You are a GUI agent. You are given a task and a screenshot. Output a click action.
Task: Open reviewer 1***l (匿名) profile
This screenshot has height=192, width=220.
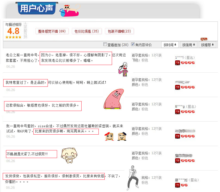tap(185, 58)
